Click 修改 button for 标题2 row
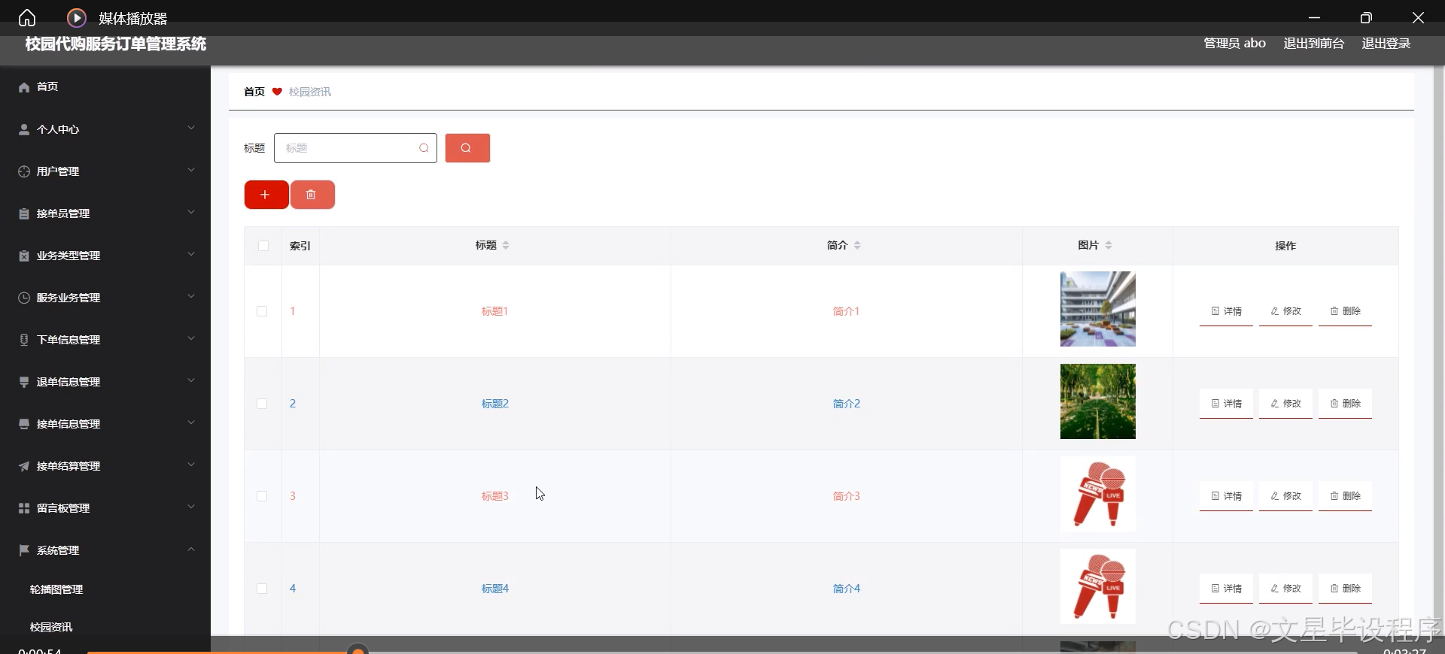 [1285, 404]
